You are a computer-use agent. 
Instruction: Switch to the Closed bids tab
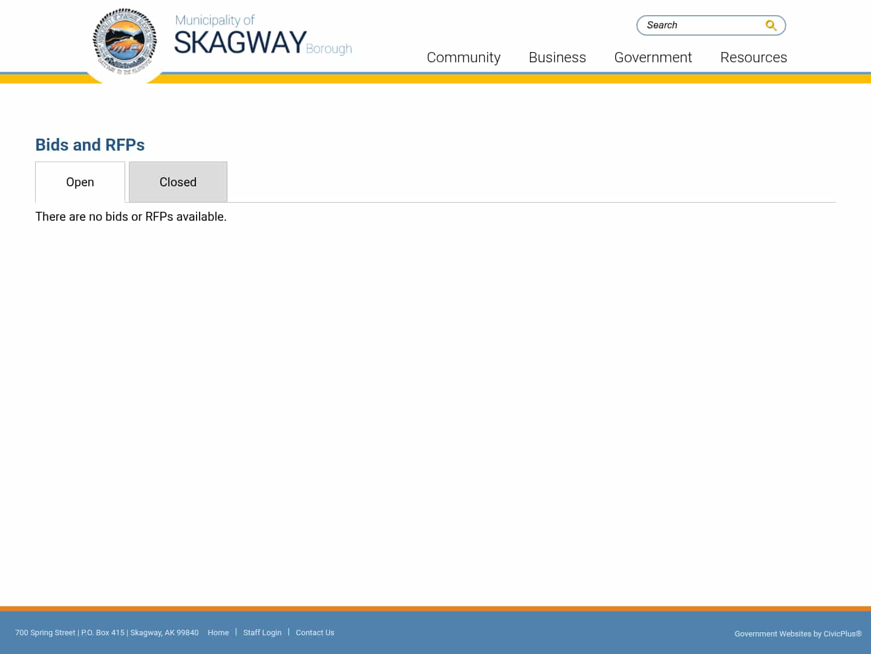click(178, 181)
